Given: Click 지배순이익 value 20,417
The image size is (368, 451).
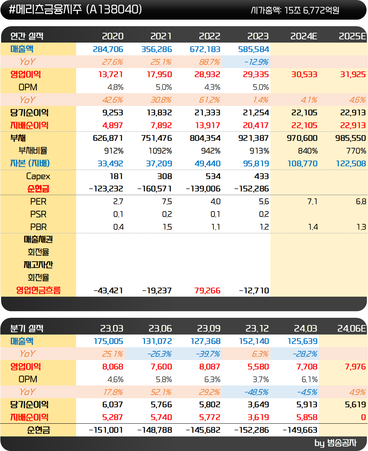Looking at the screenshot, I should pos(256,126).
